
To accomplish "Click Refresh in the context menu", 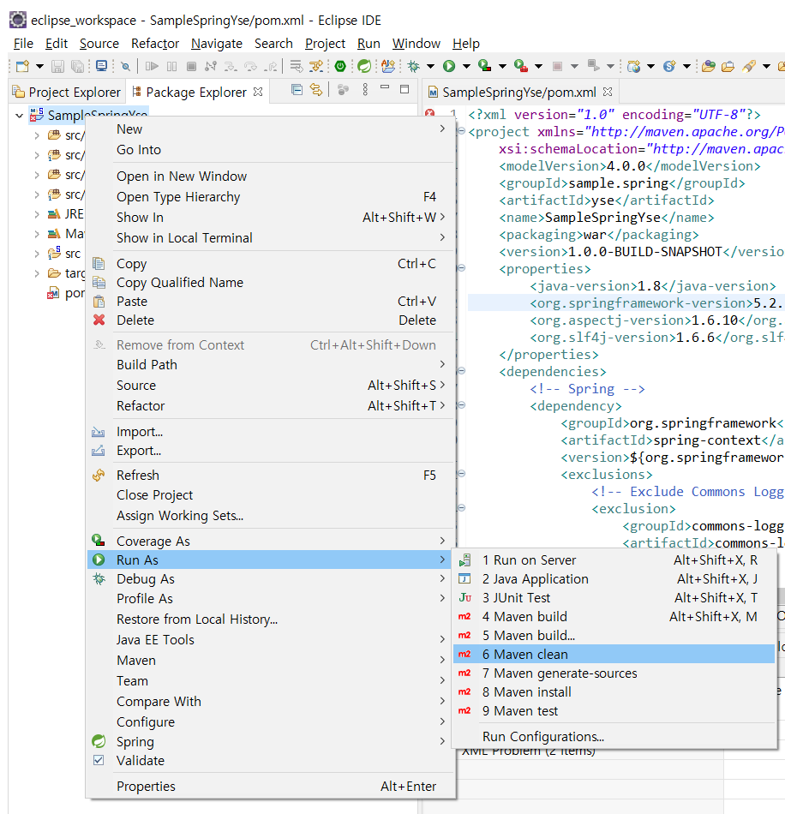I will 272,475.
